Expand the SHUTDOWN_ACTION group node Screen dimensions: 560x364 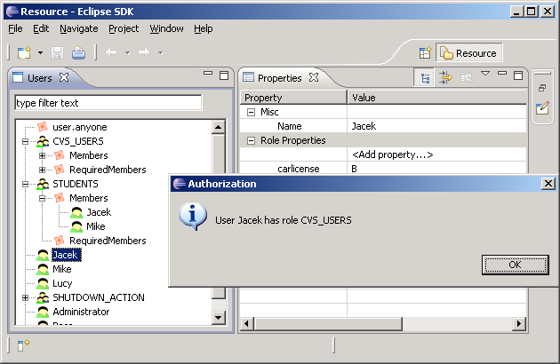pyautogui.click(x=25, y=297)
